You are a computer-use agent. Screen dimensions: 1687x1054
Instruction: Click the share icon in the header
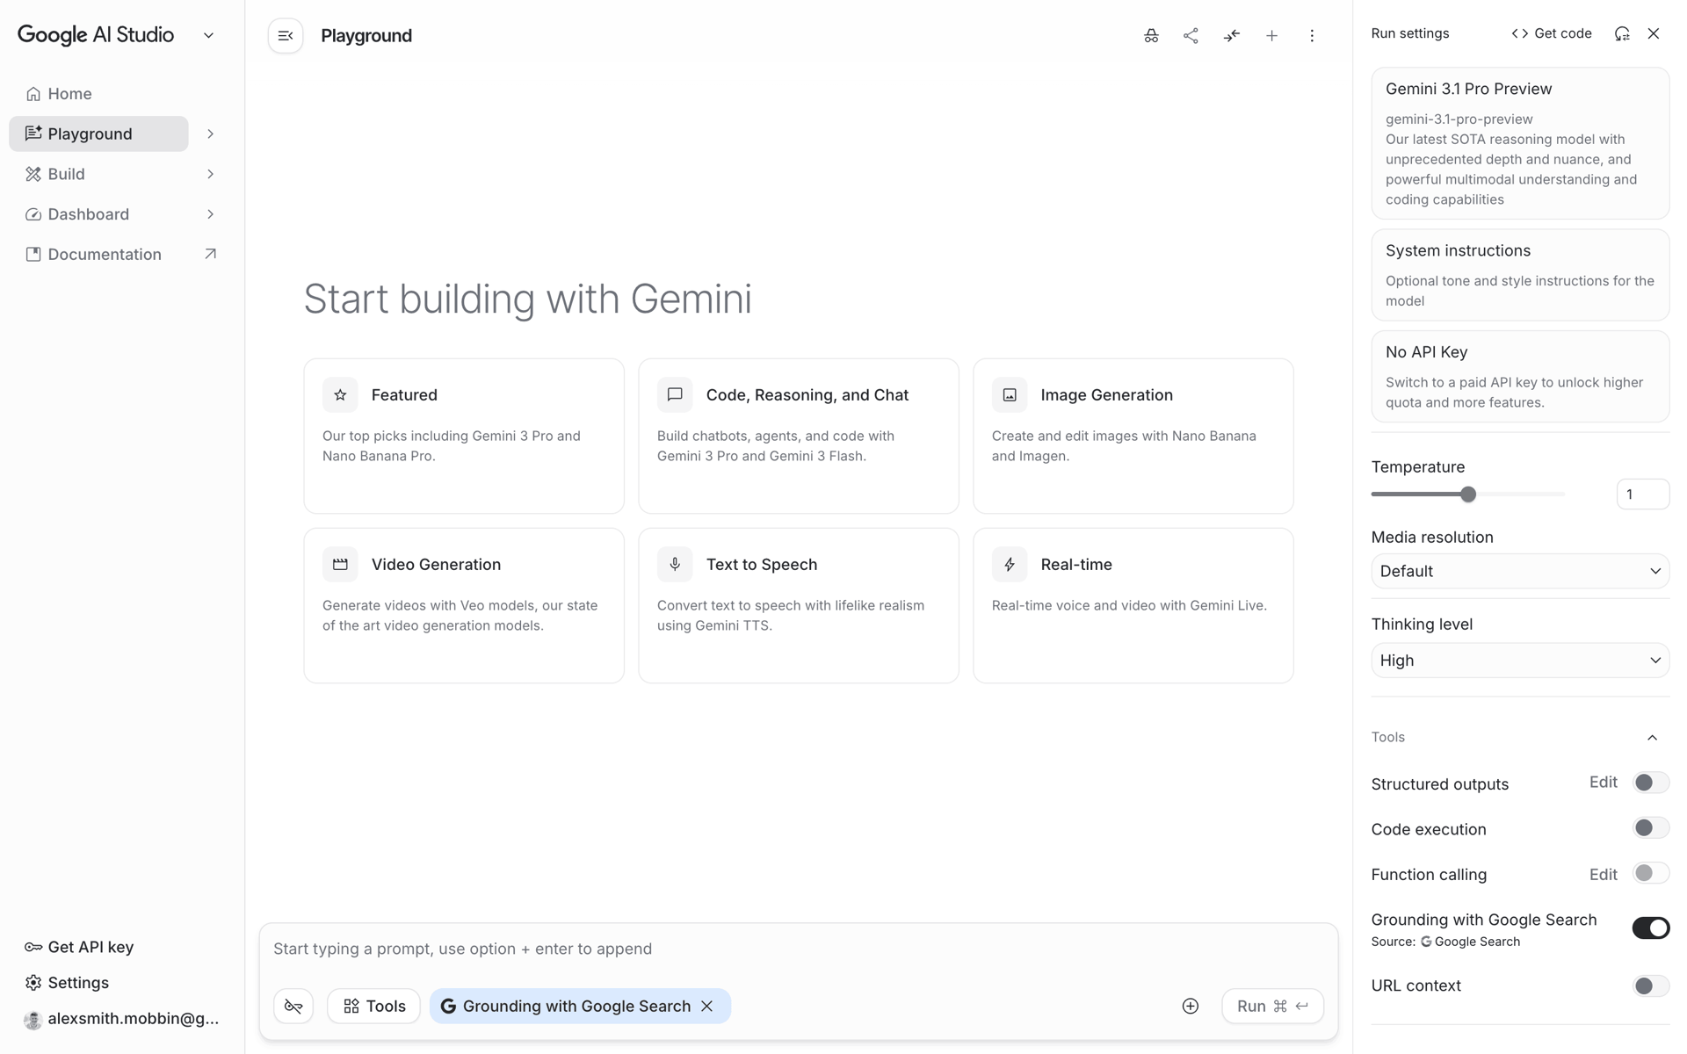1191,36
